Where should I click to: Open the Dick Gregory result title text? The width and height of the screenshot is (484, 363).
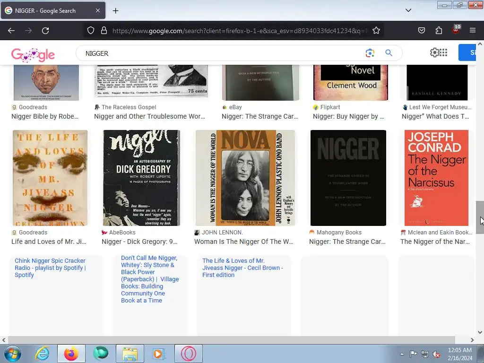(x=139, y=242)
